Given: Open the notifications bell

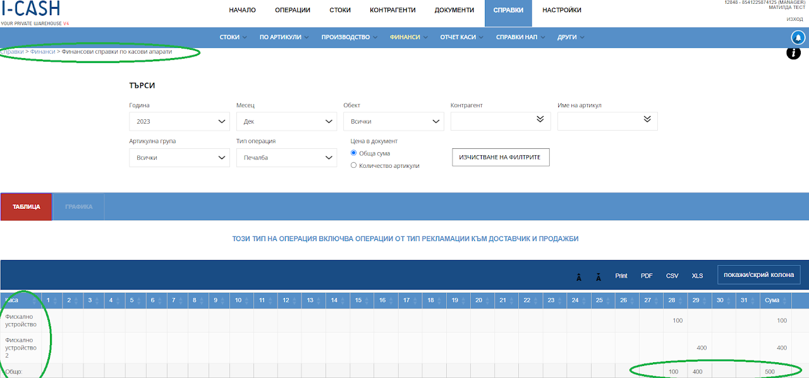Looking at the screenshot, I should pyautogui.click(x=798, y=37).
